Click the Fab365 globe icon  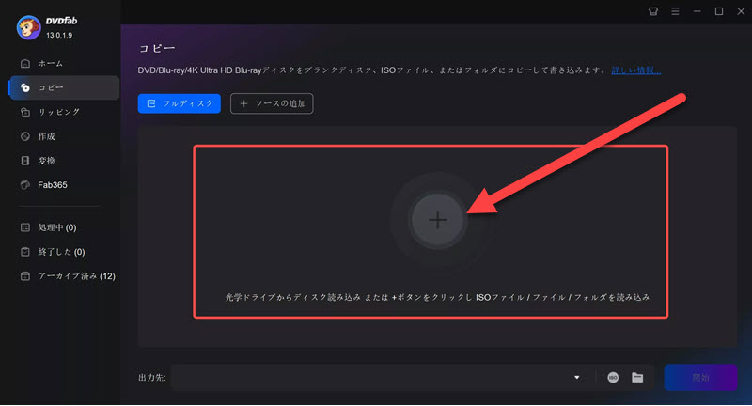25,185
